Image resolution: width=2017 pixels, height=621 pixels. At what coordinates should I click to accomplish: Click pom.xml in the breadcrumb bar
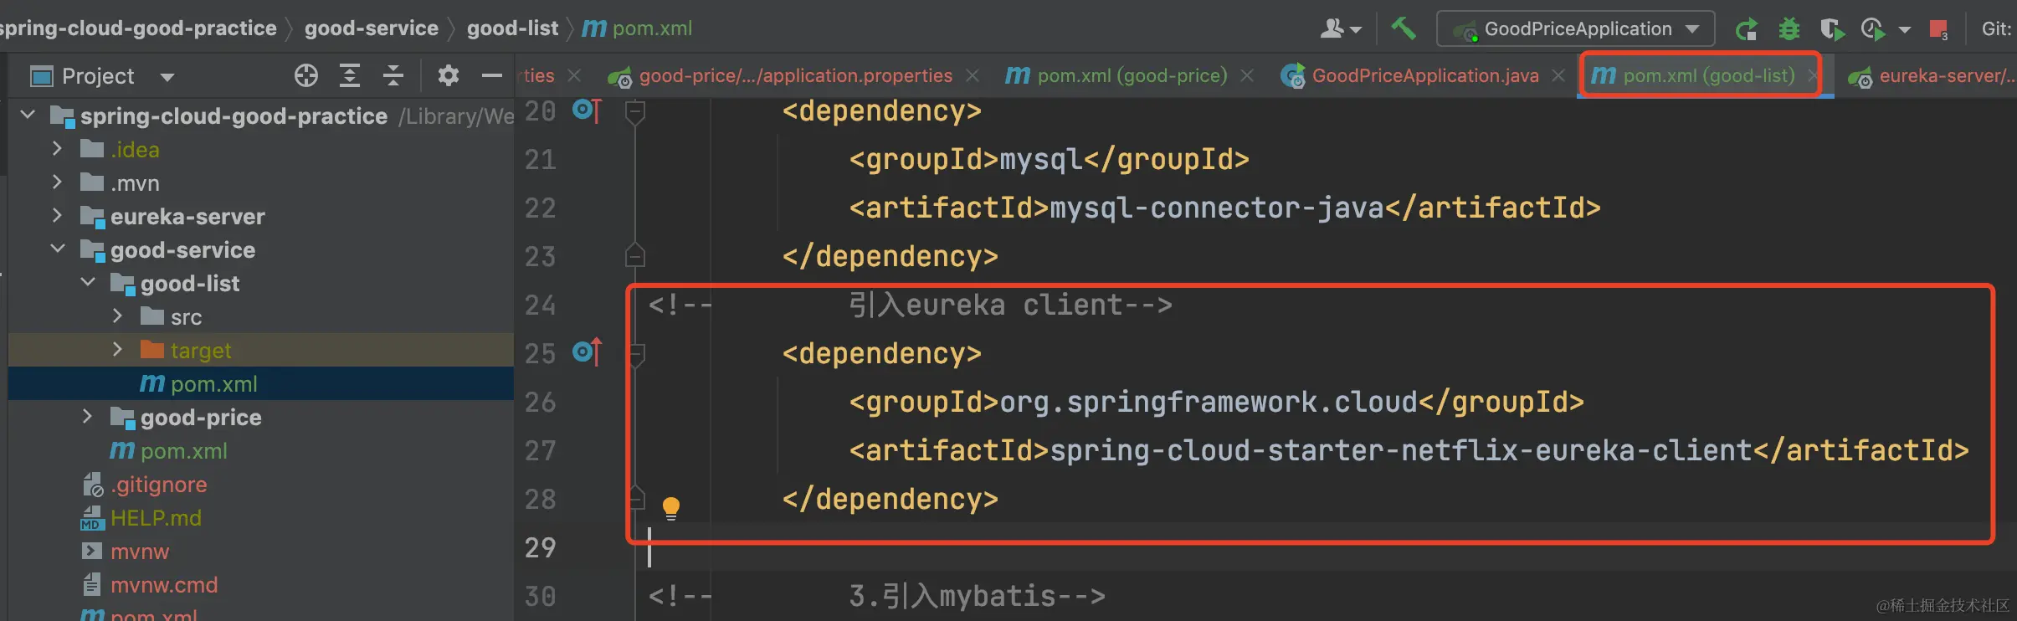638,28
